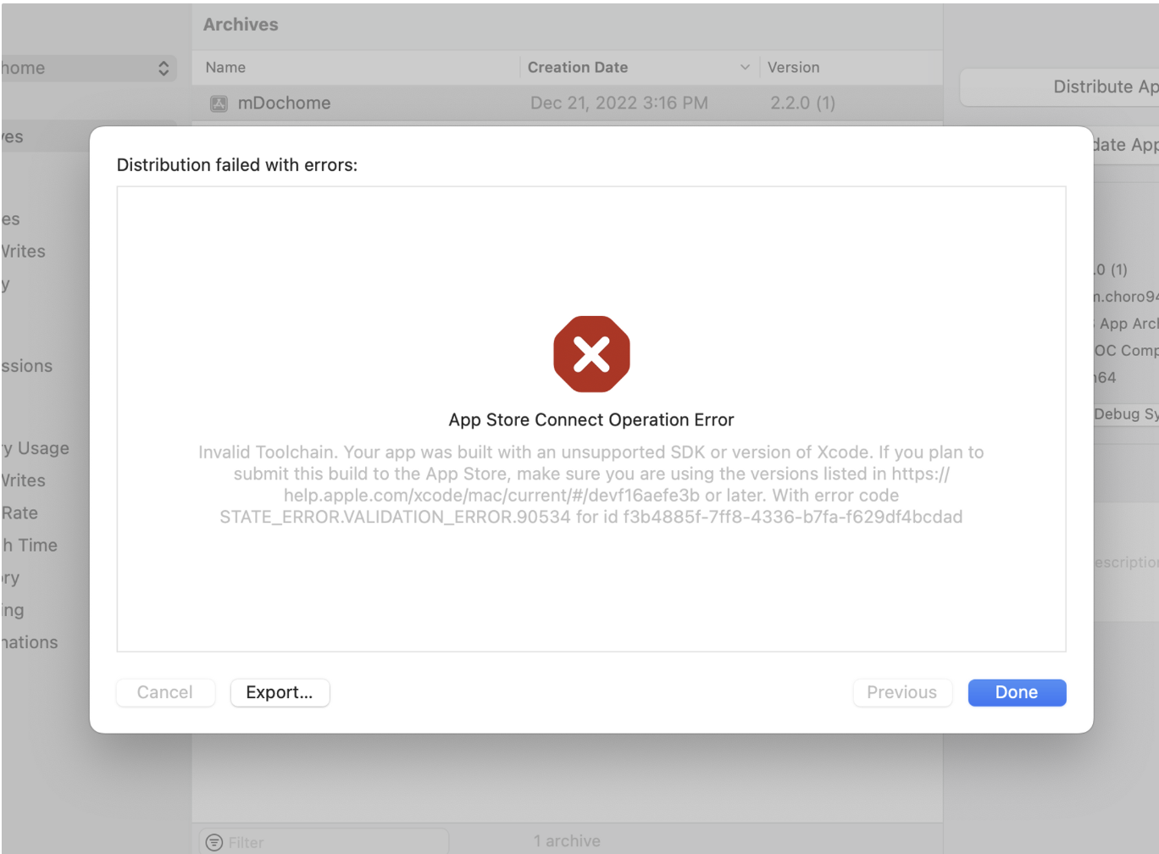Open the app selector popup arrows in sidebar
This screenshot has width=1159, height=854.
164,69
